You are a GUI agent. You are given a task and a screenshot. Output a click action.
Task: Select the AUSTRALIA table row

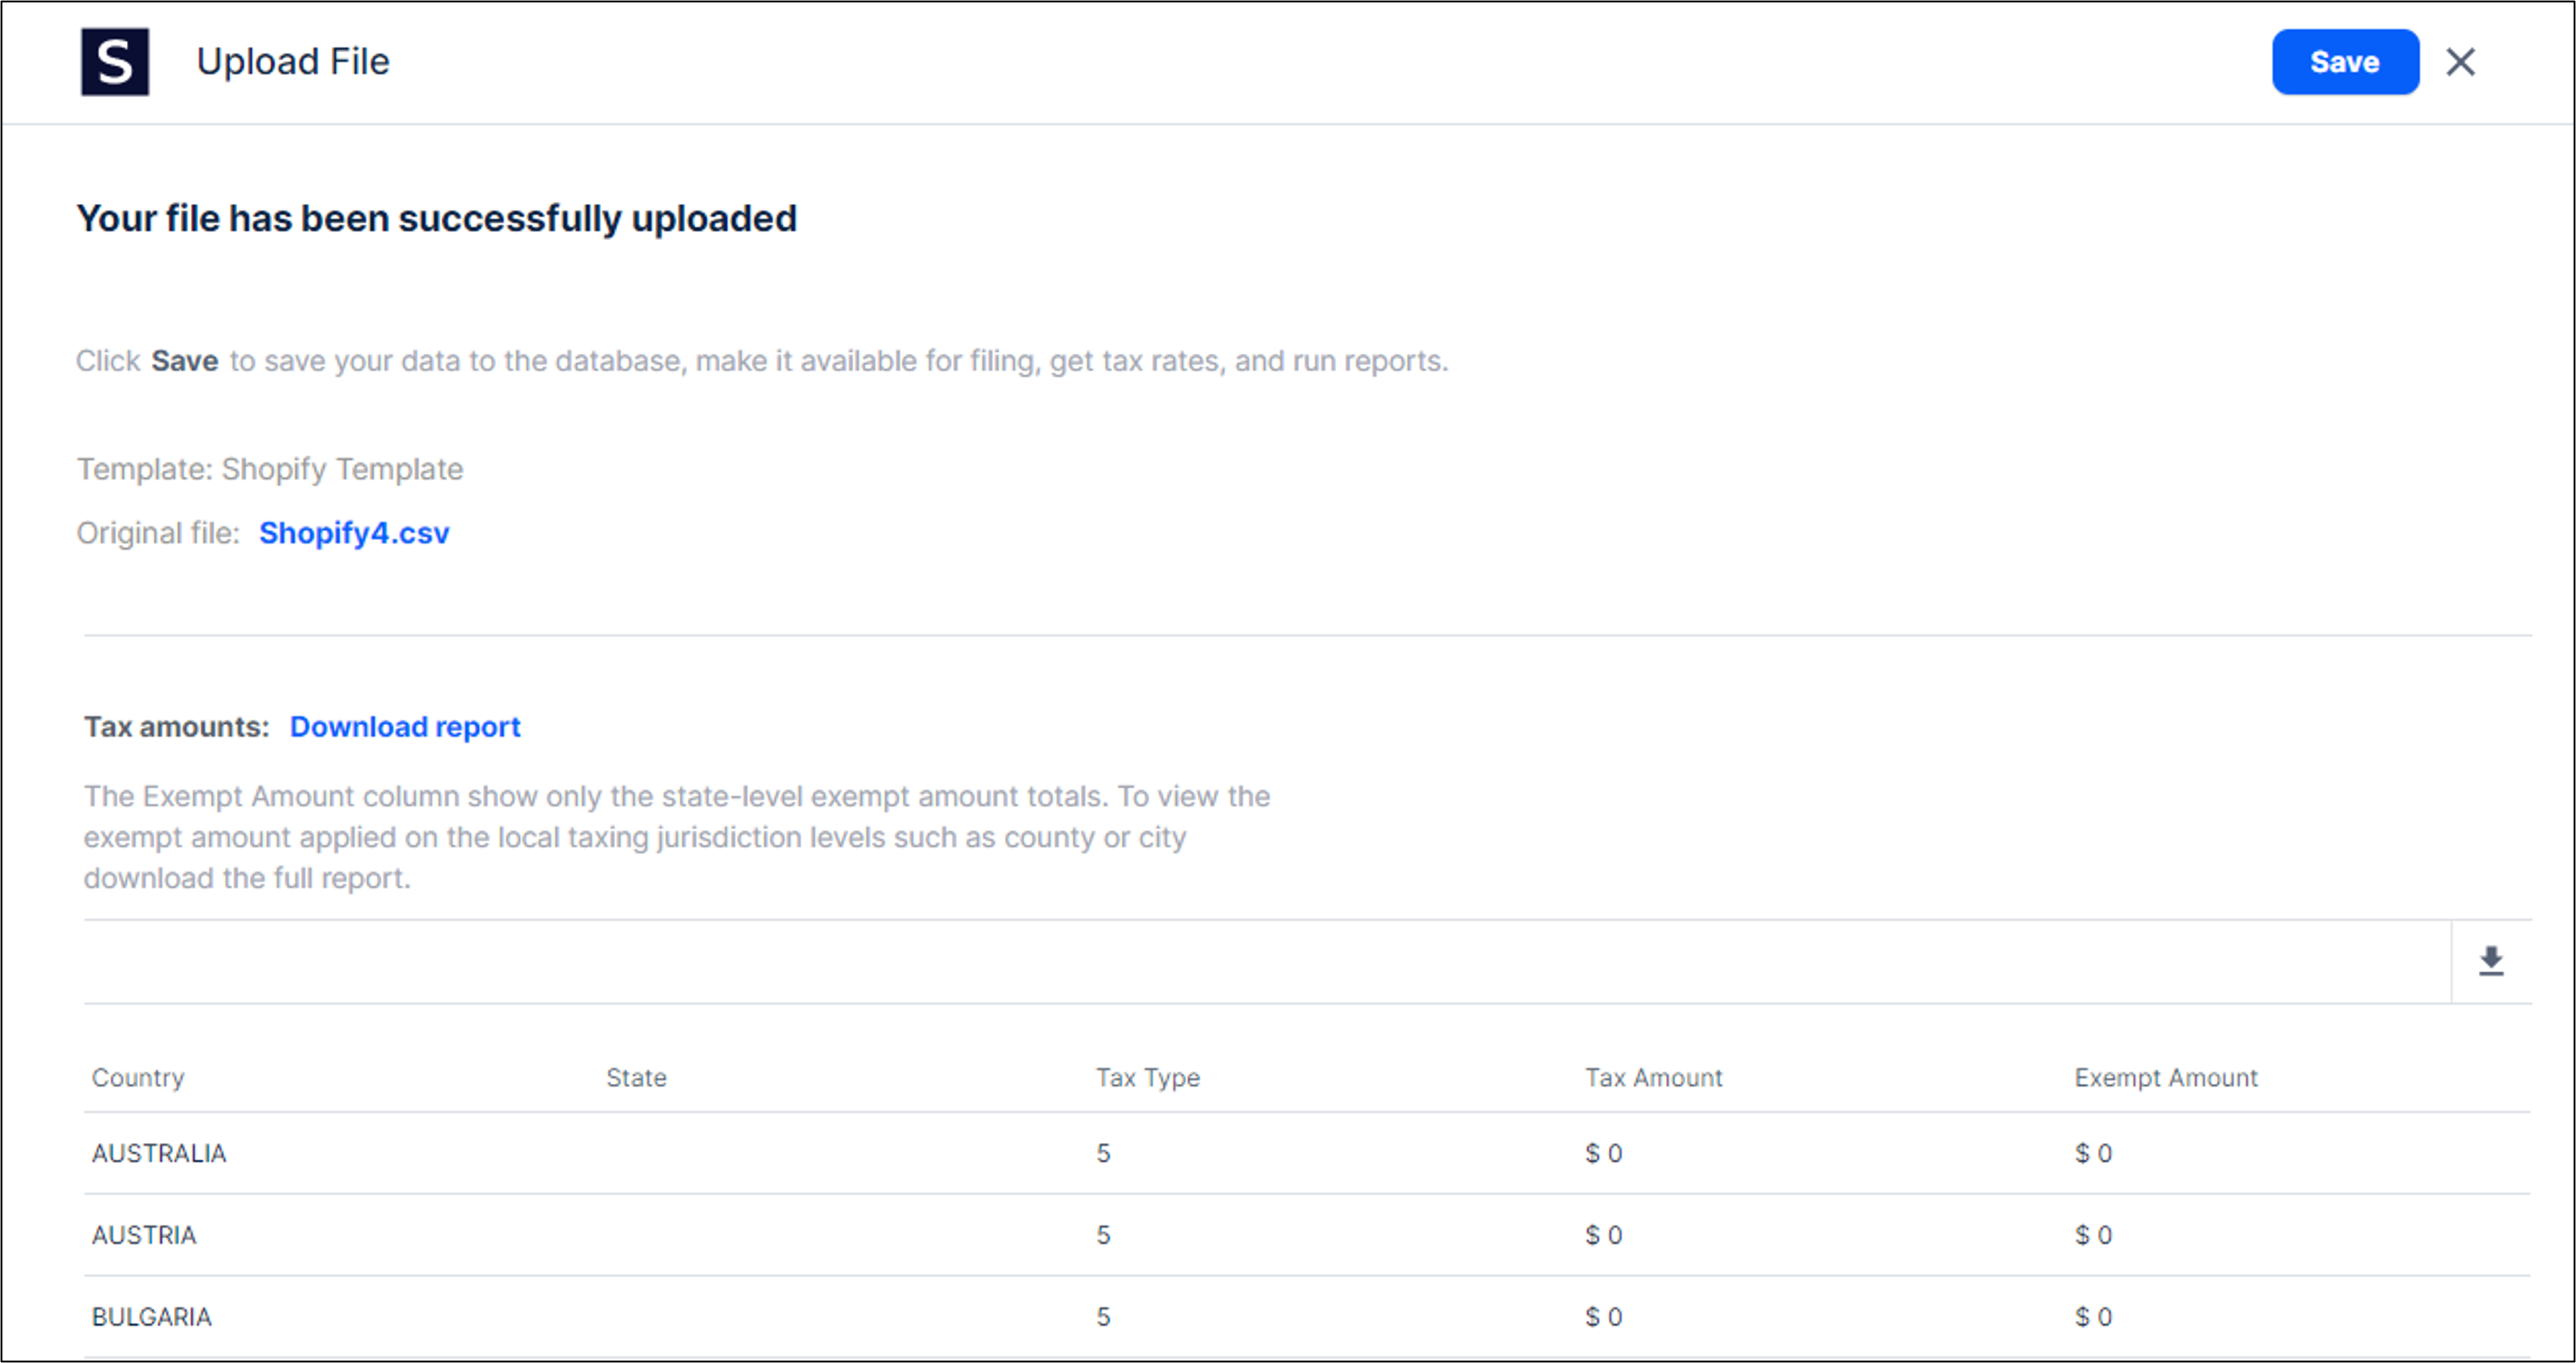pos(159,1153)
